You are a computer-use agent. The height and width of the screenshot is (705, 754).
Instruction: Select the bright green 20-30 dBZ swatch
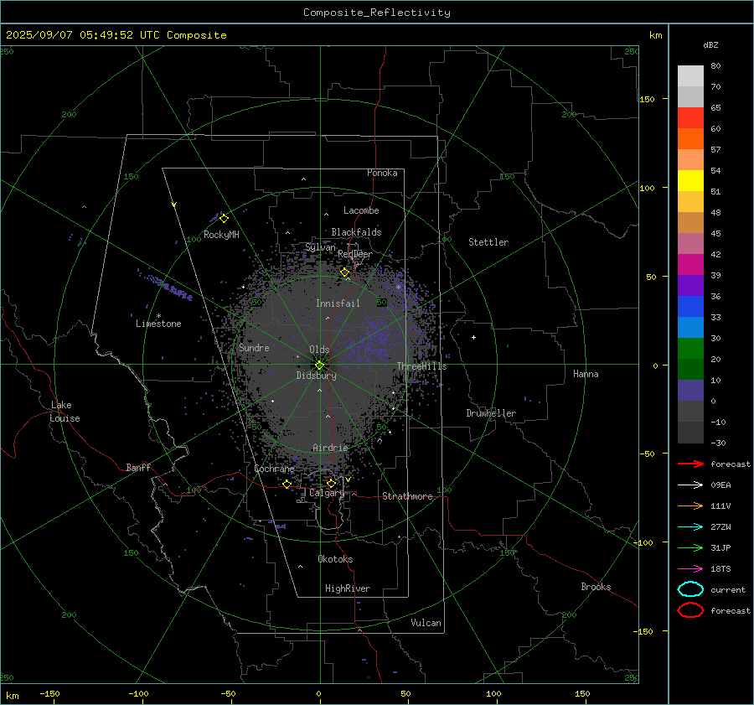pos(690,349)
